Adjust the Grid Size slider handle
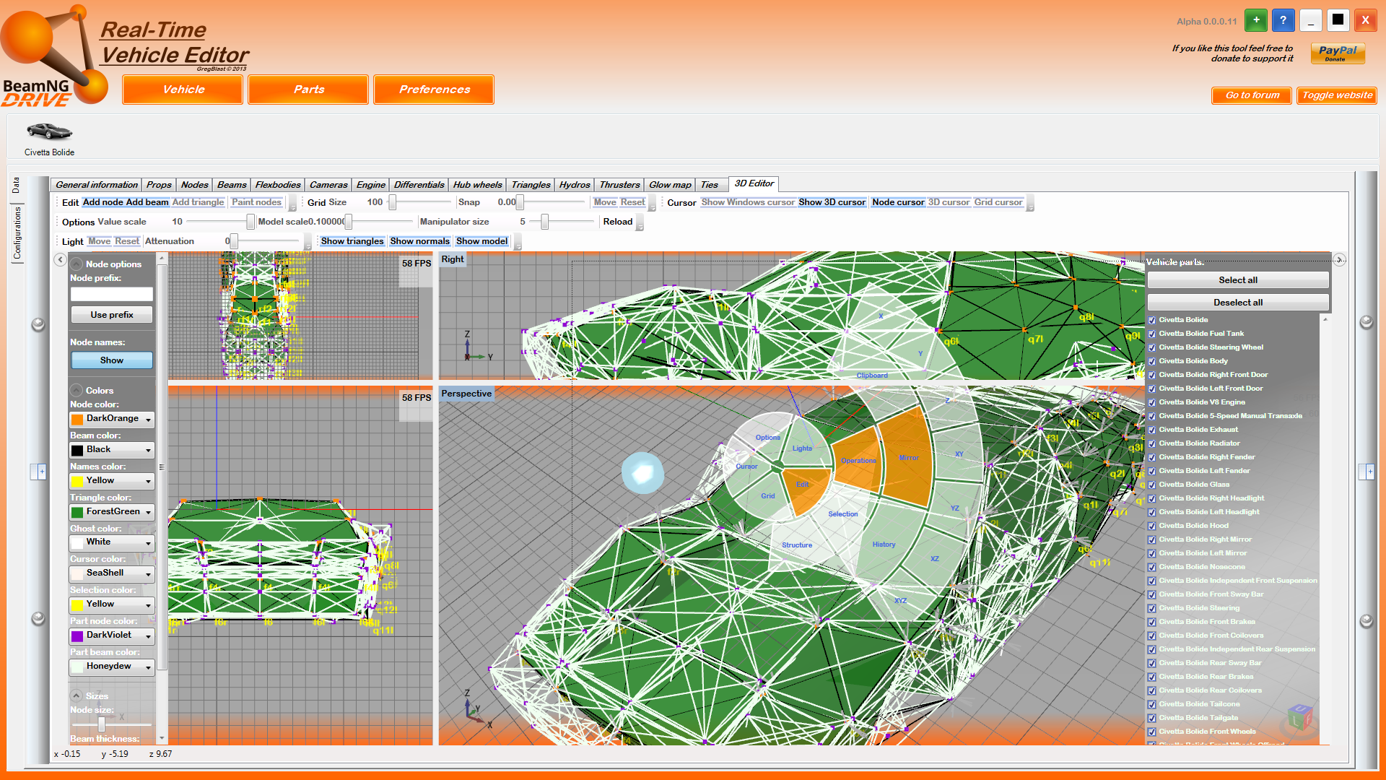The width and height of the screenshot is (1386, 780). pos(393,203)
